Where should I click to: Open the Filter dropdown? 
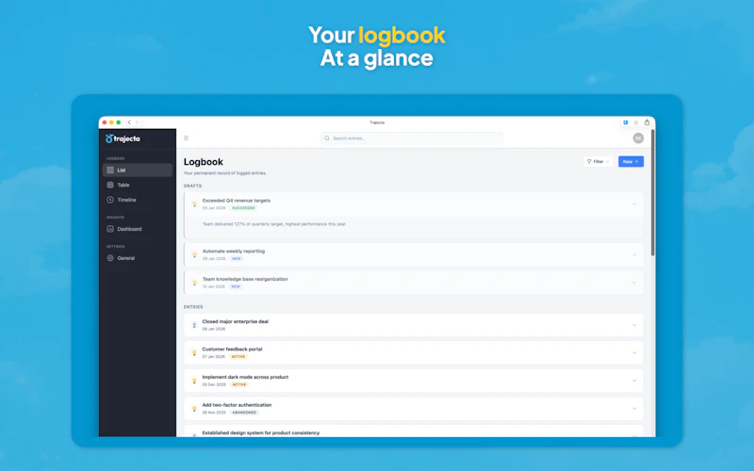coord(598,162)
